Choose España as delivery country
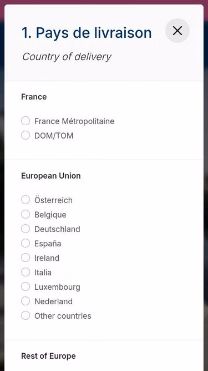This screenshot has height=371, width=208. coord(26,243)
